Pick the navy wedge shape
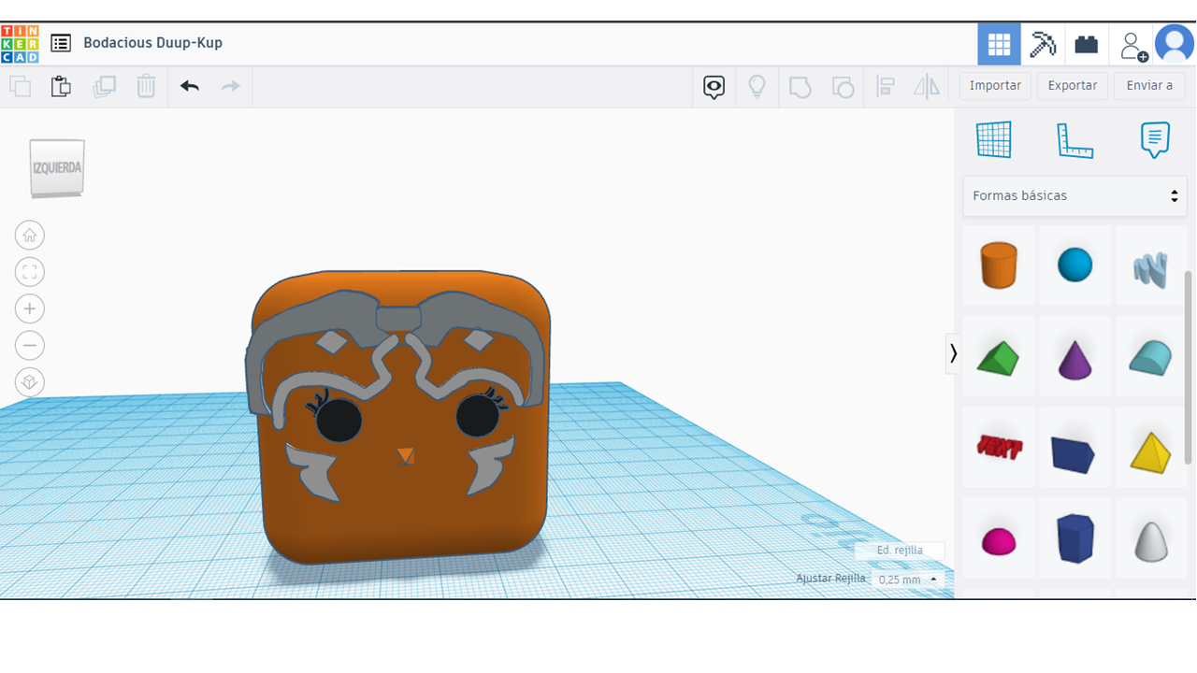The width and height of the screenshot is (1197, 673). 1074,448
